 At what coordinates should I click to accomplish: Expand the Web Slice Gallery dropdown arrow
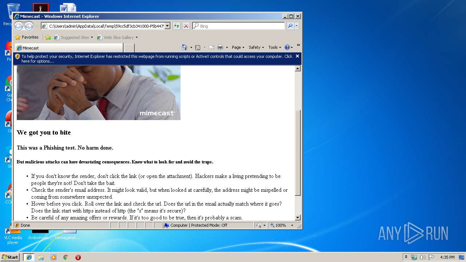[x=137, y=37]
